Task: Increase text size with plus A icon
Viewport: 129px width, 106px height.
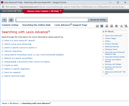Action: (126, 26)
